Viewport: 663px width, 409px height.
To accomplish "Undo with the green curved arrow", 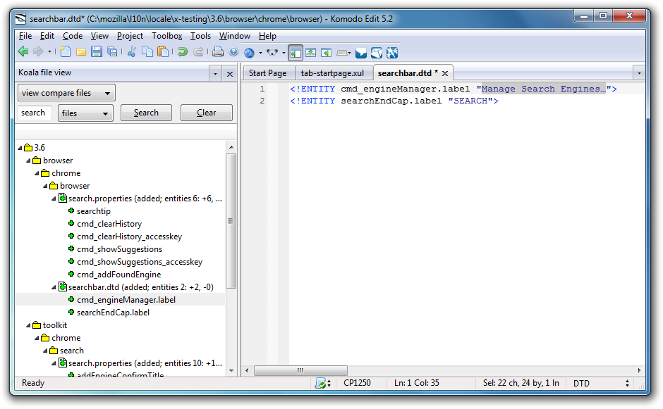I will click(x=183, y=52).
